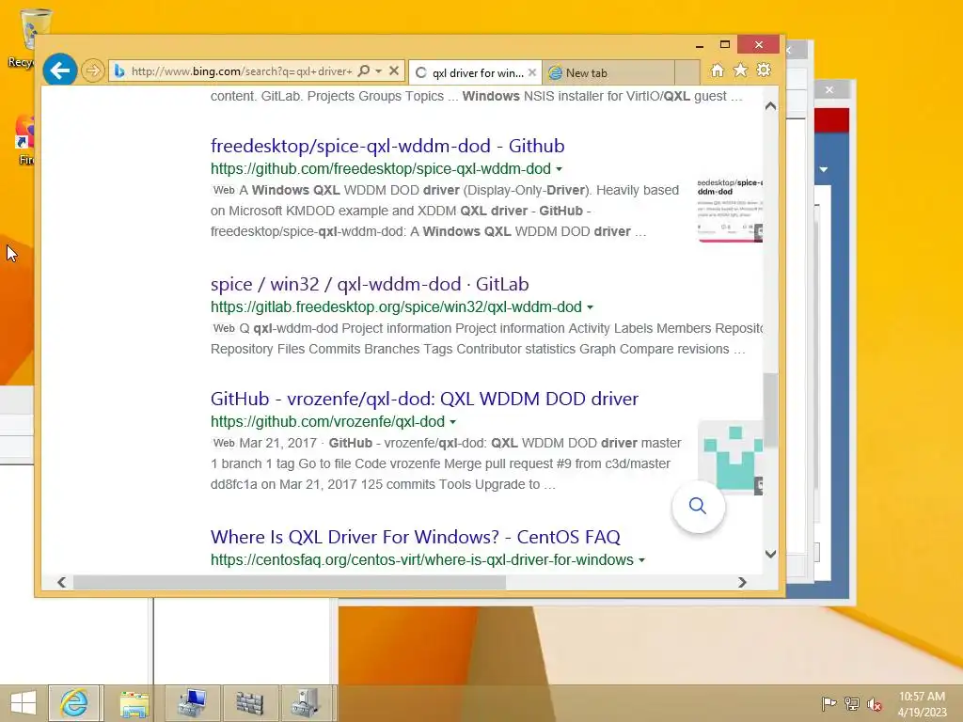Open the Windows Start button
This screenshot has height=722, width=963.
coord(24,703)
